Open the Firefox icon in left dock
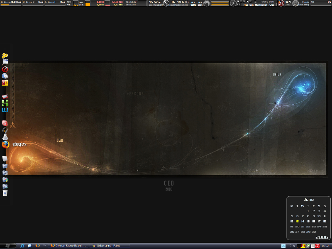Screen dimensions: 332x249 pos(5,144)
